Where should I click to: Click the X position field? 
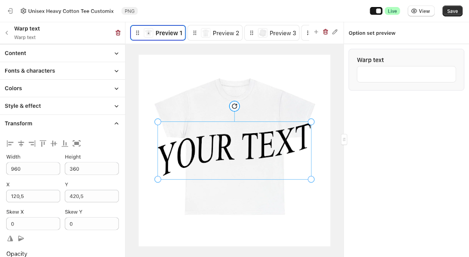33,196
